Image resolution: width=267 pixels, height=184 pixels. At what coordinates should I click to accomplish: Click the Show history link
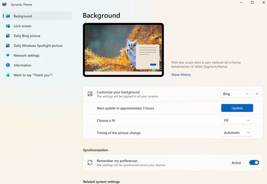coord(181,74)
